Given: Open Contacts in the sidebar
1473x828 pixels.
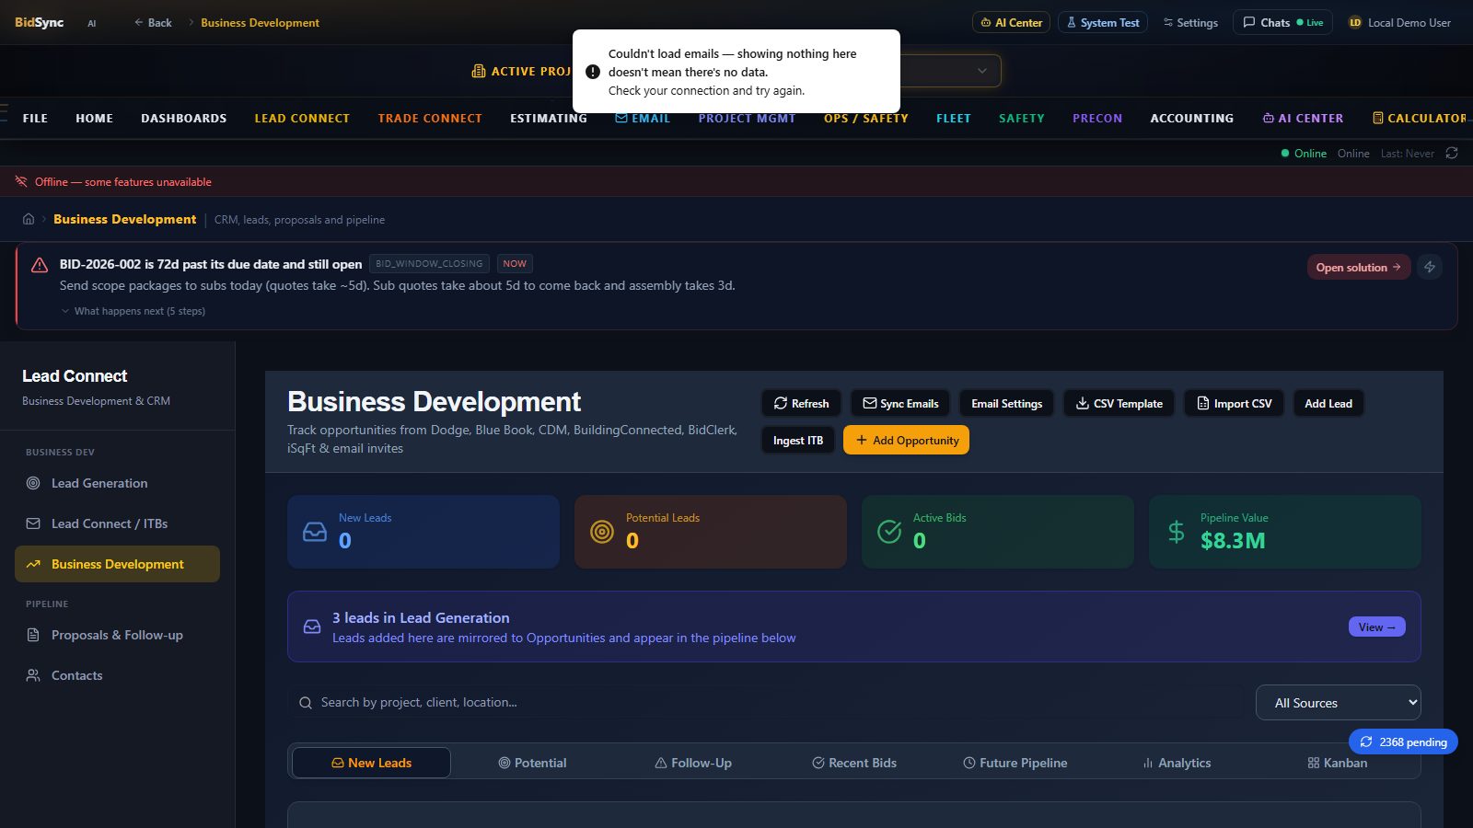Looking at the screenshot, I should [x=117, y=675].
